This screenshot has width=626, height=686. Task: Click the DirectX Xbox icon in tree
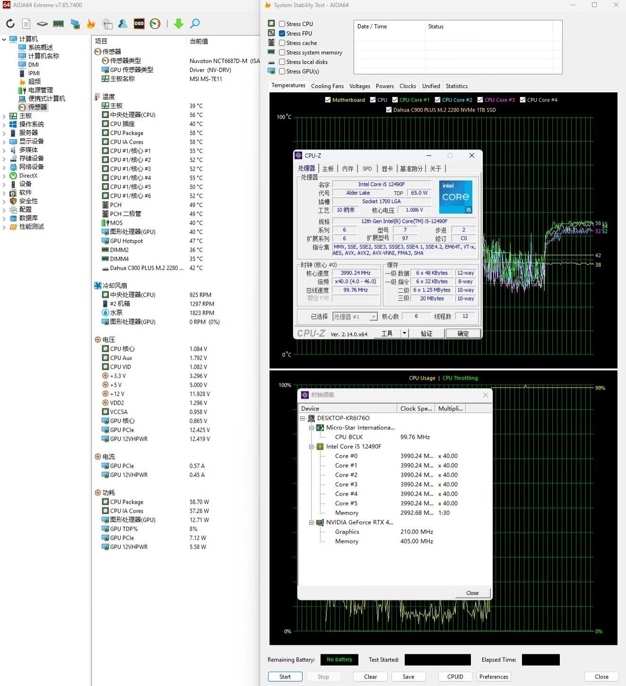pos(13,176)
